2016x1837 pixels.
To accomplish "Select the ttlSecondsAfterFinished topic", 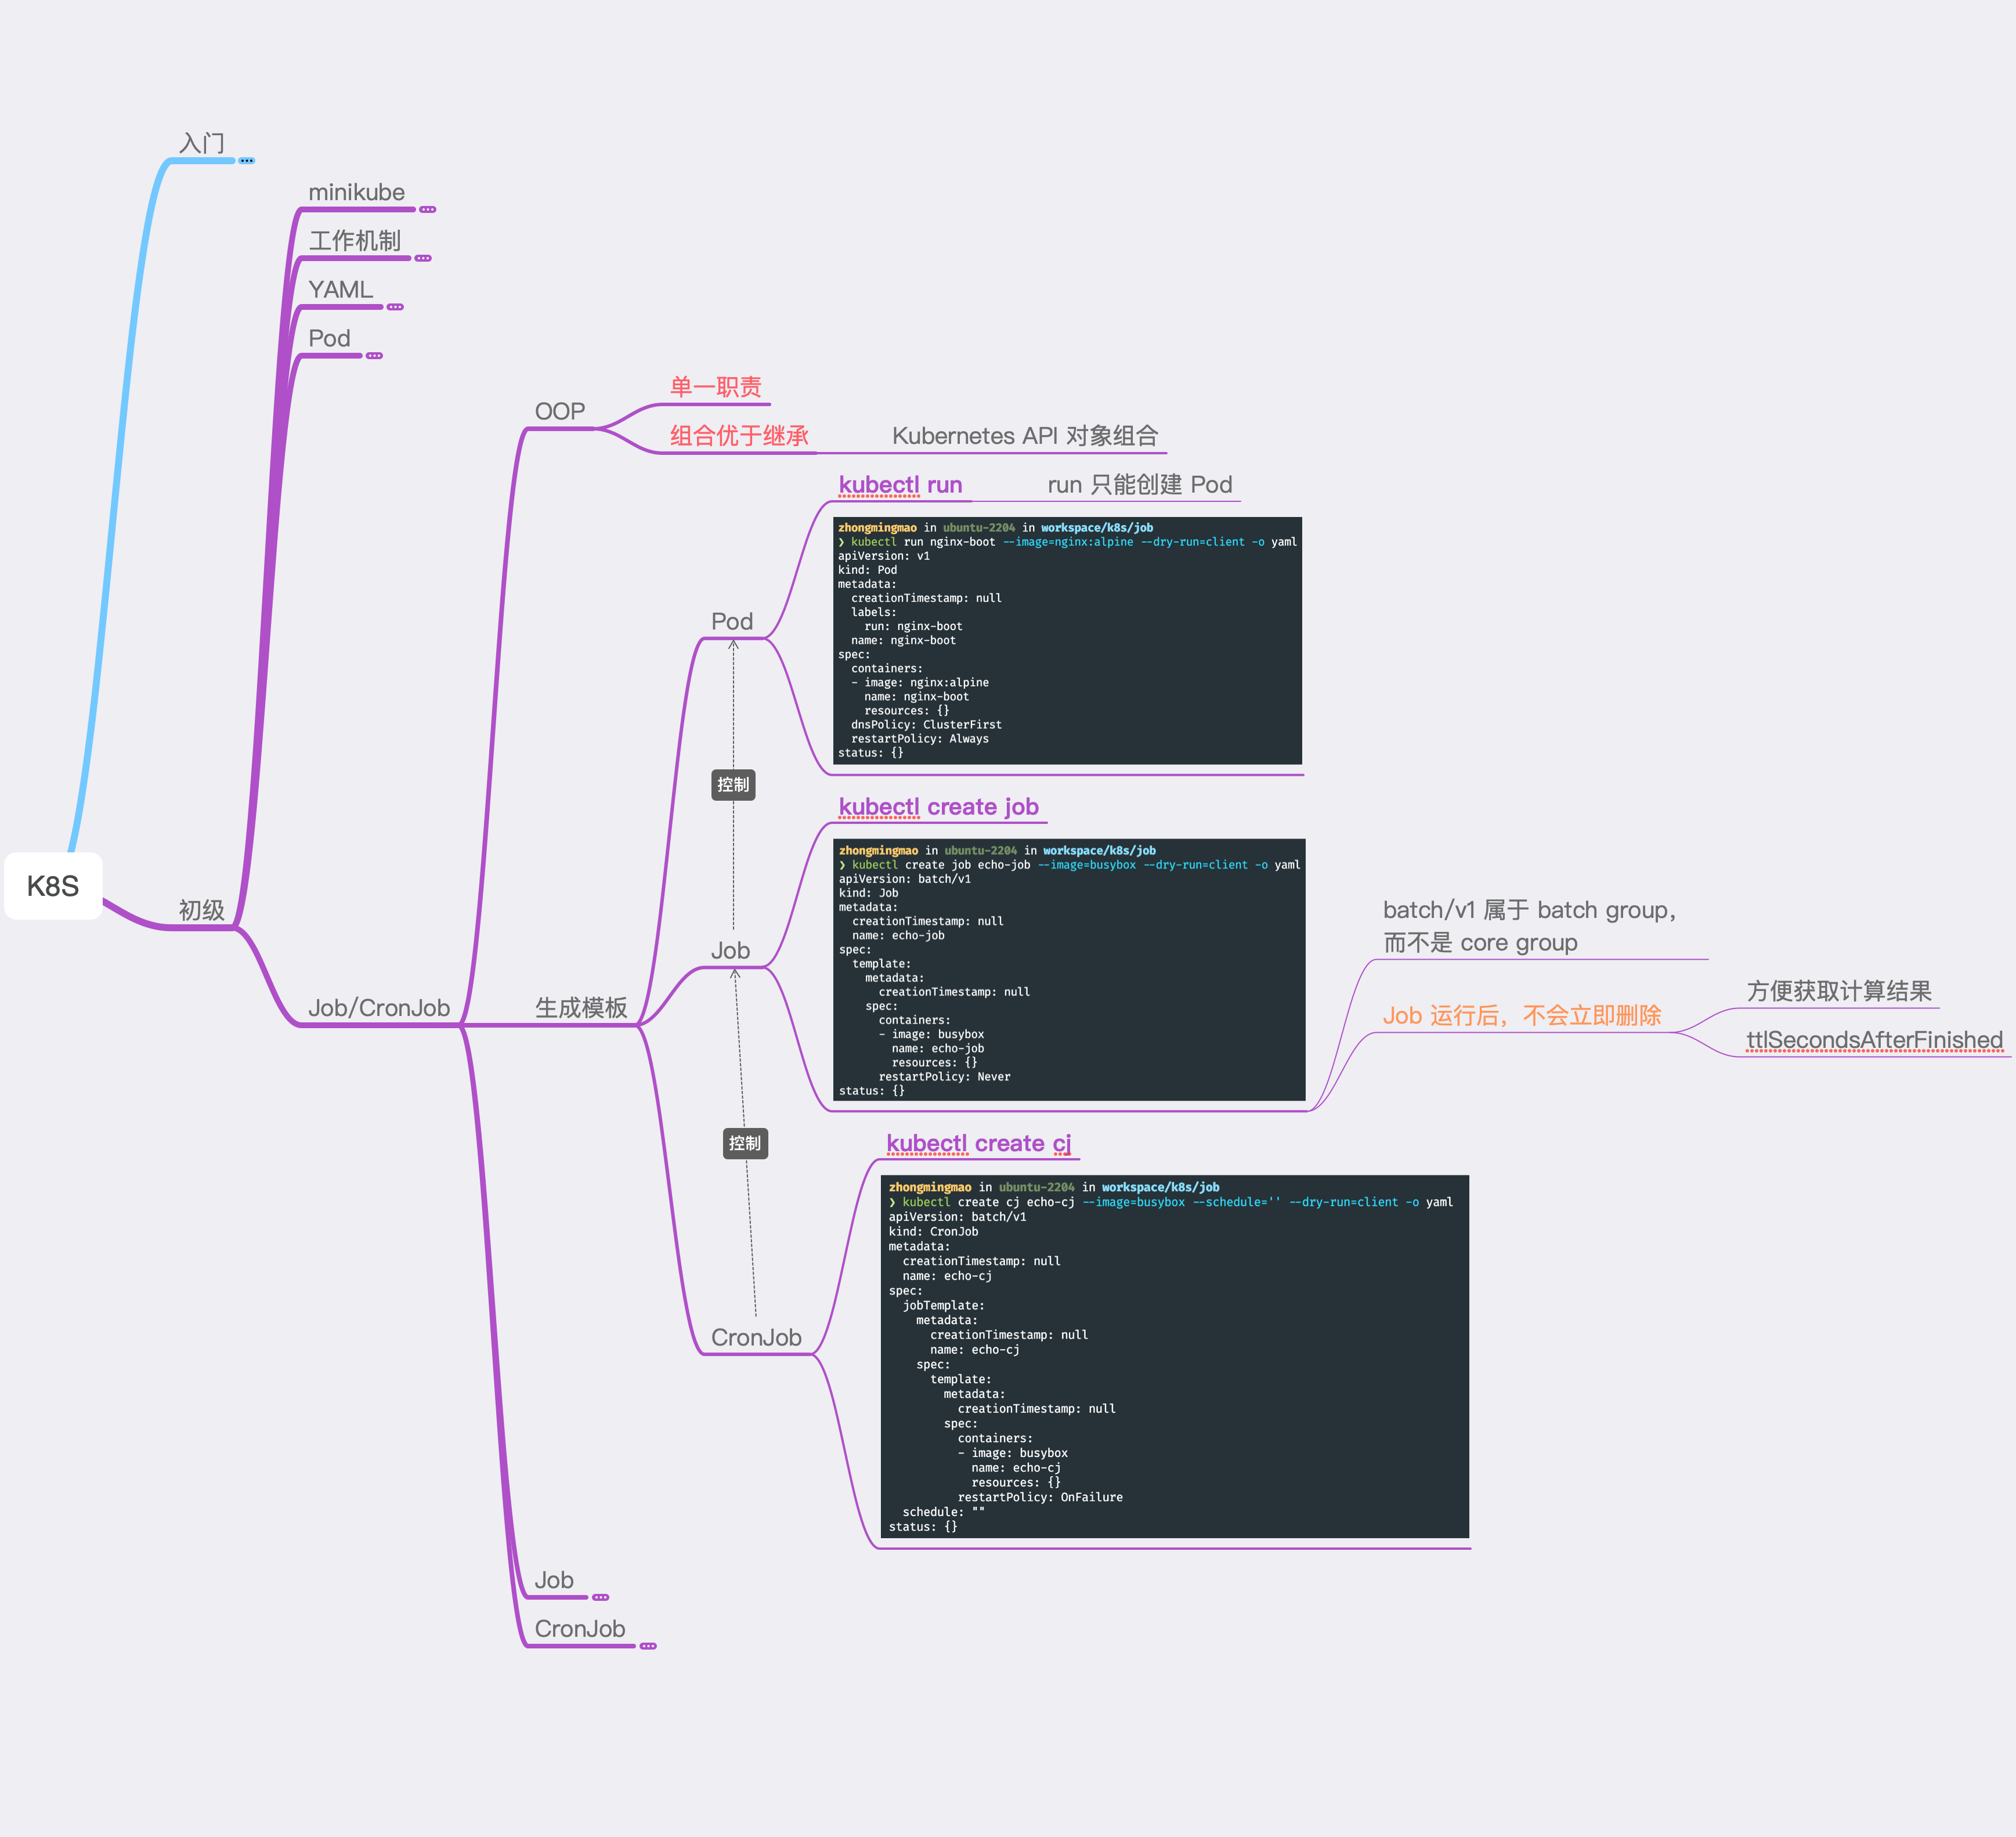I will coord(1874,1040).
